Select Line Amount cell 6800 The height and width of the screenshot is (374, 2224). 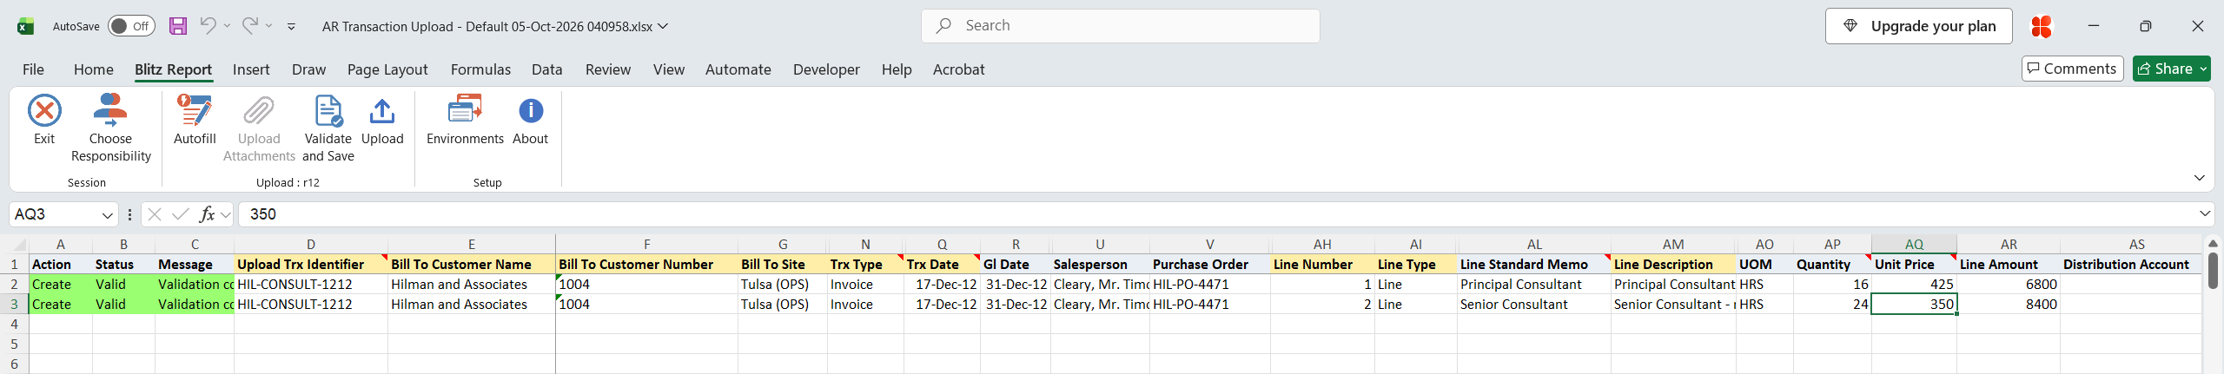pyautogui.click(x=2008, y=284)
